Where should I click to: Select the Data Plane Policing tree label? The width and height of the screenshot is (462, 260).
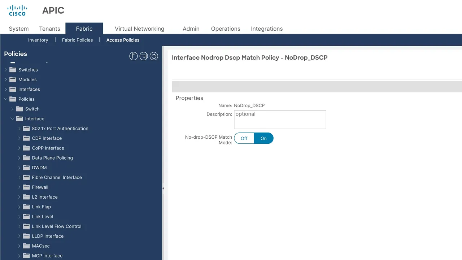click(52, 158)
